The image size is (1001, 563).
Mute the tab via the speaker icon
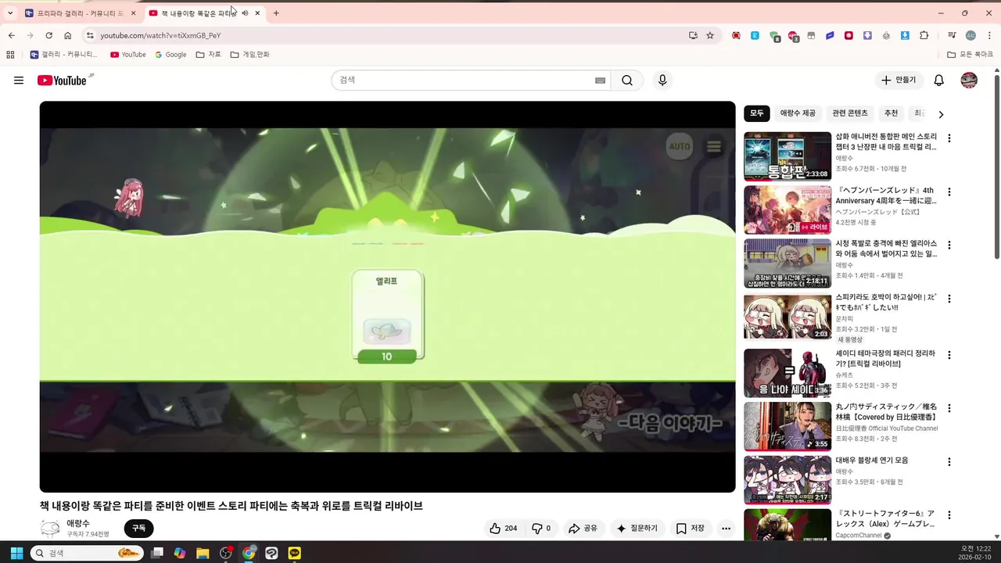tap(245, 13)
